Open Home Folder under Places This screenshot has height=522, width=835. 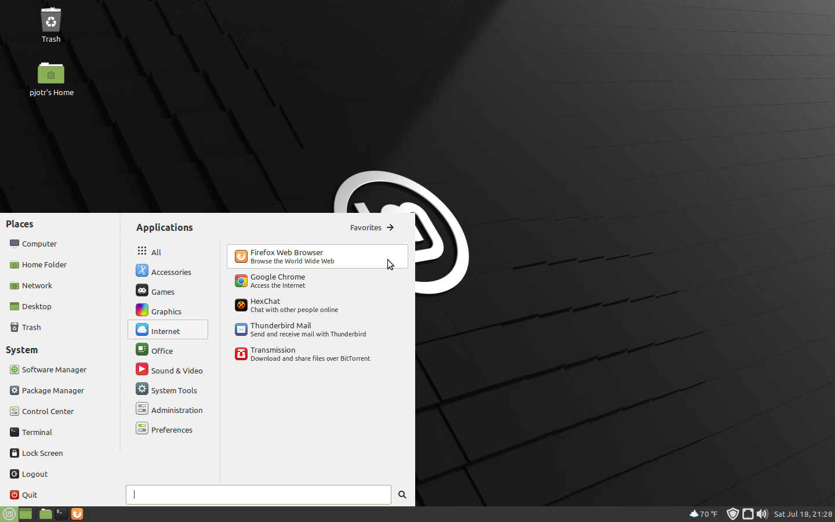[43, 264]
